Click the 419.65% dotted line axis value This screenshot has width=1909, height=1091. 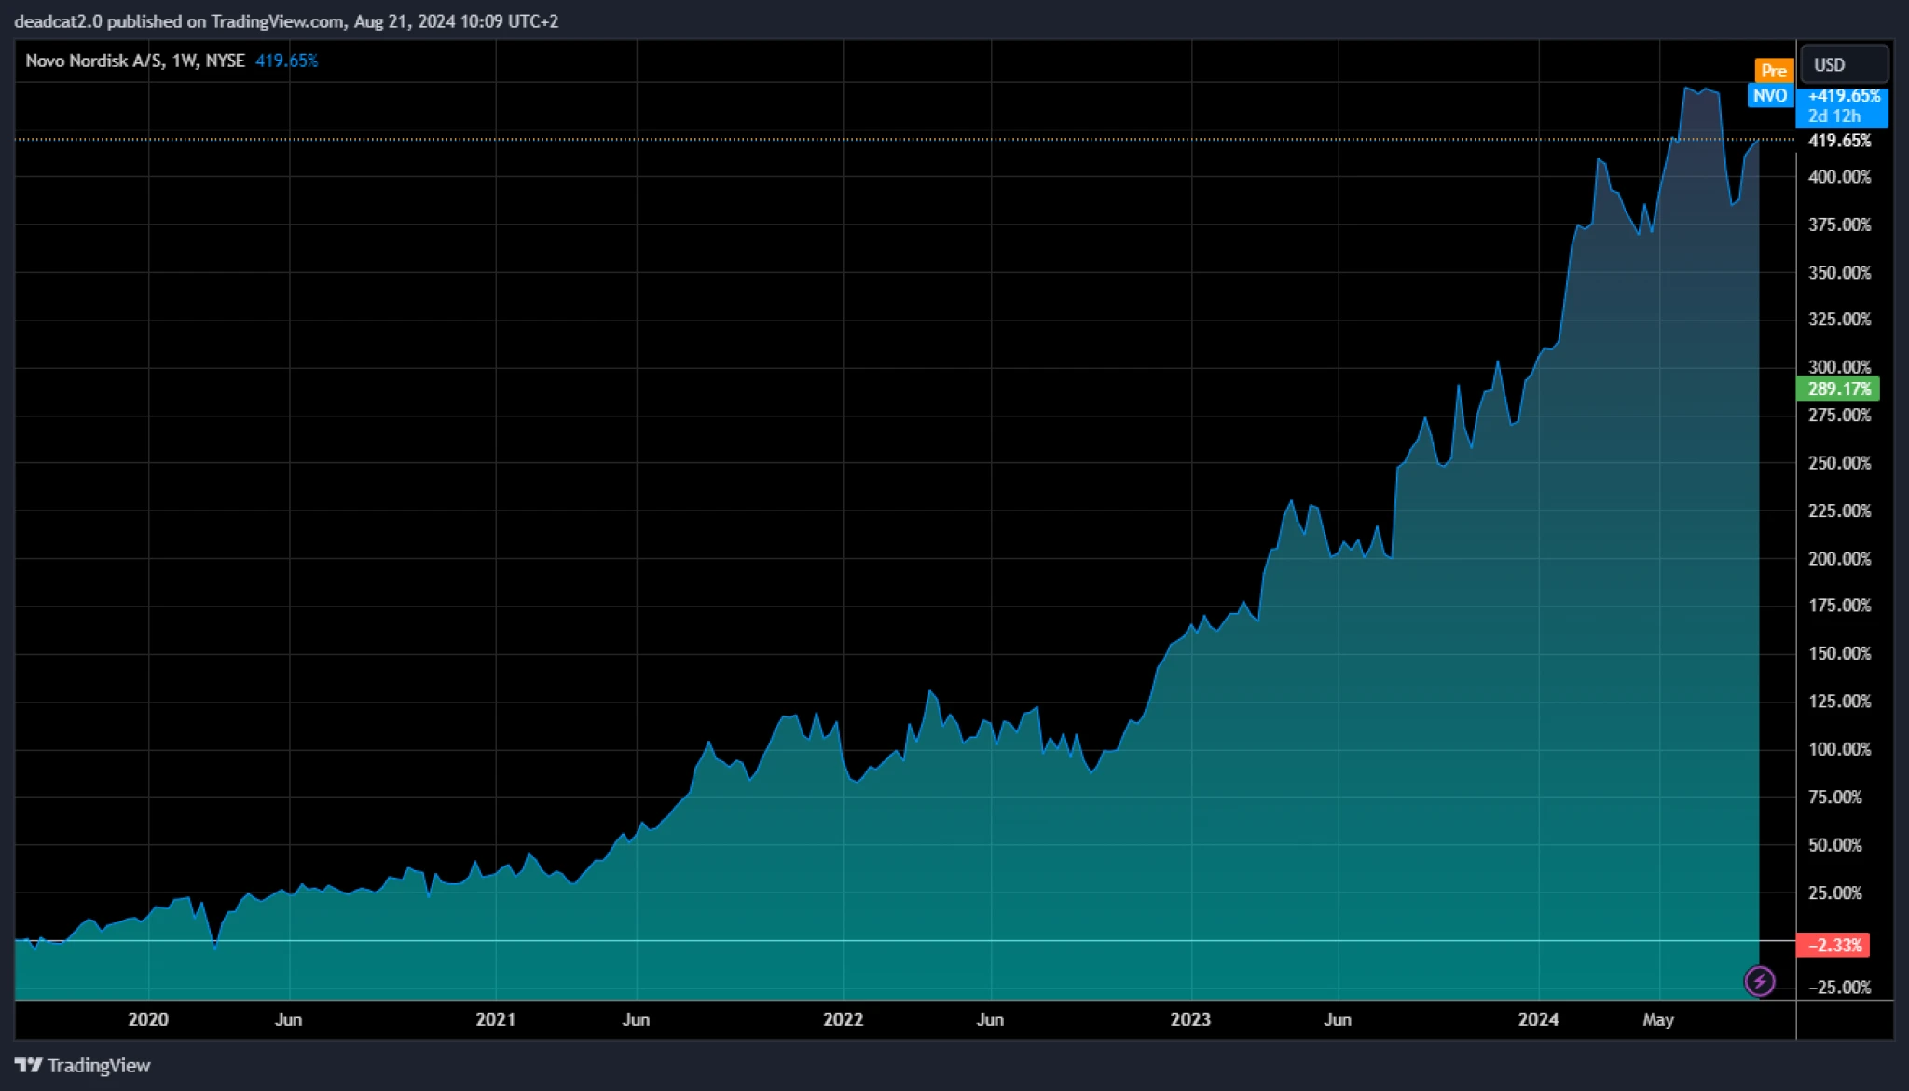pyautogui.click(x=1839, y=141)
